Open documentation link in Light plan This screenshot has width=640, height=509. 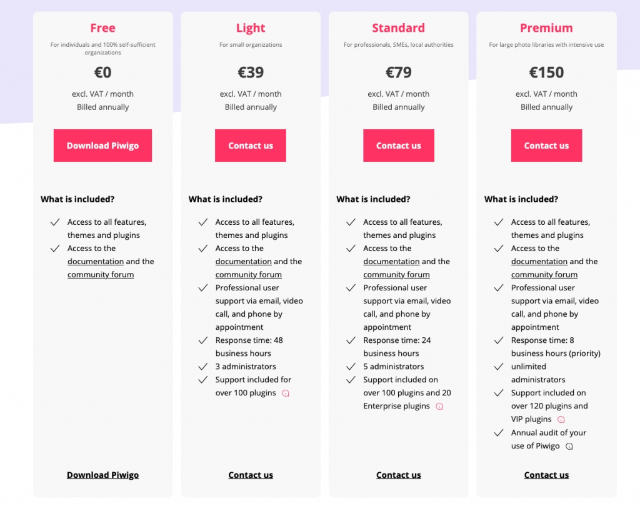click(x=244, y=262)
